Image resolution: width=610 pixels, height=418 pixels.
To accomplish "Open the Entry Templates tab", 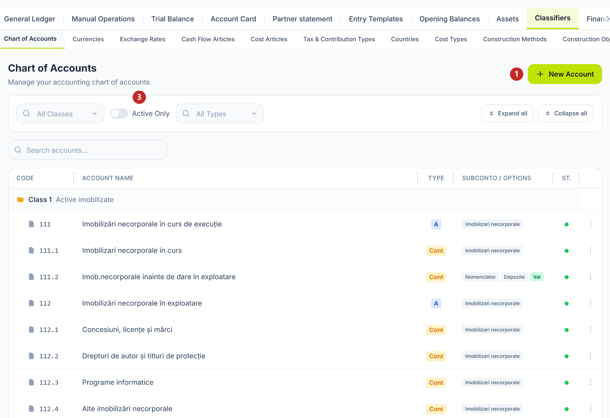I will pyautogui.click(x=376, y=19).
